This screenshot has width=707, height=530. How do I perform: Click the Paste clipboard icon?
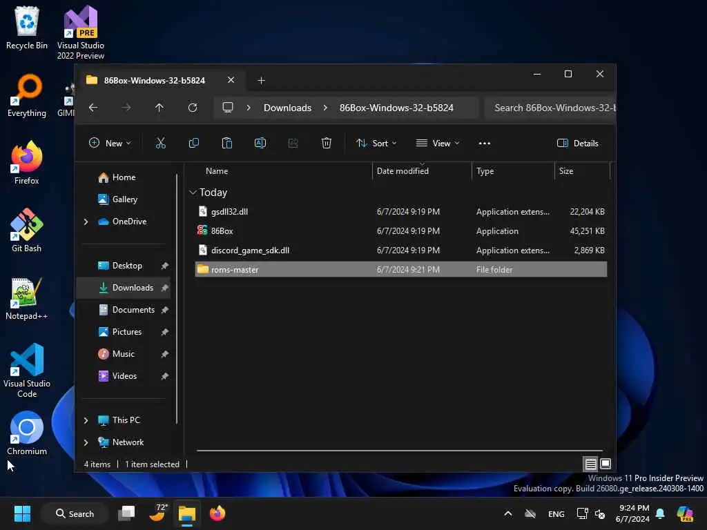[x=226, y=144]
